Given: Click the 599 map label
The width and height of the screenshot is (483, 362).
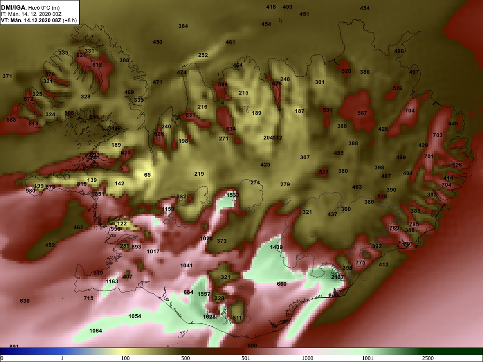Looking at the screenshot, I should pyautogui.click(x=223, y=84).
